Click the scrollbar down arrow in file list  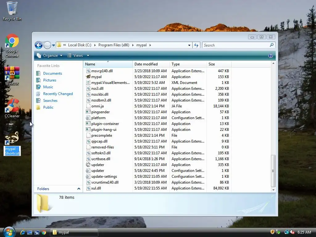click(273, 190)
